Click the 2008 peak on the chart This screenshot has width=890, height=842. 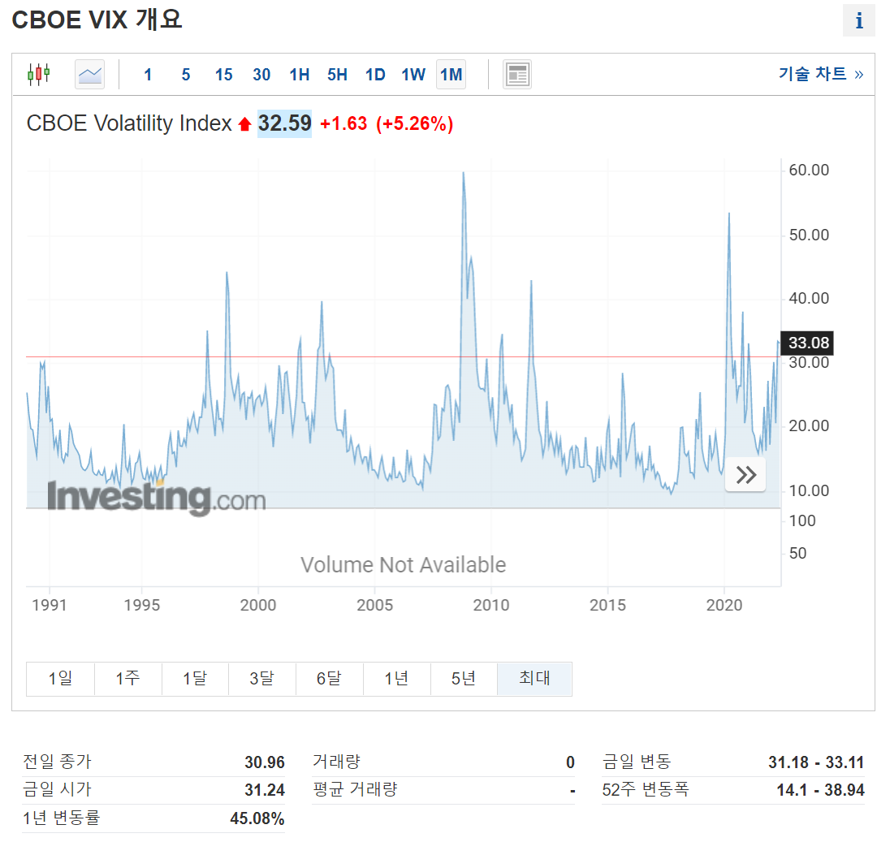tap(464, 173)
